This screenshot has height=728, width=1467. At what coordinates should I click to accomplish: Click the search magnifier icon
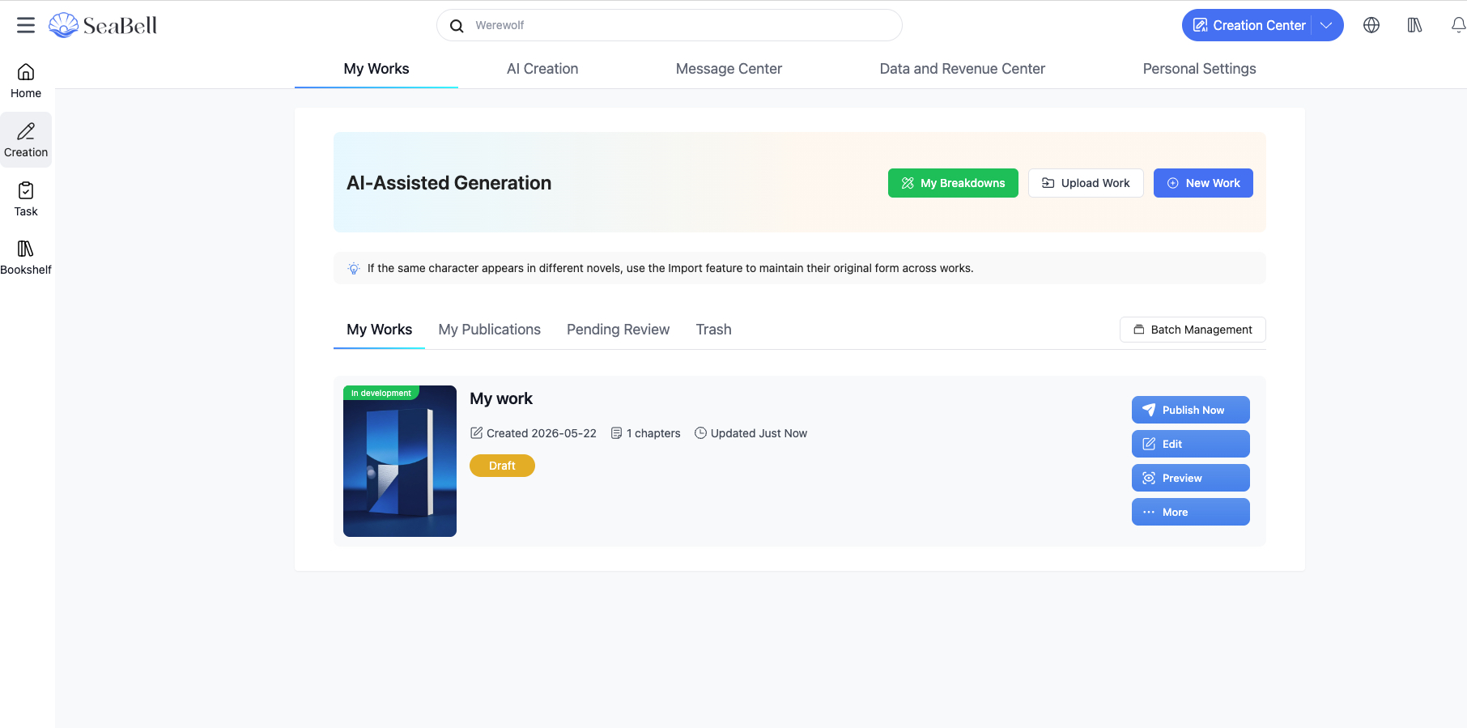pos(457,26)
